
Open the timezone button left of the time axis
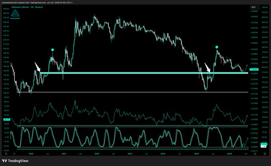pyautogui.click(x=6, y=154)
